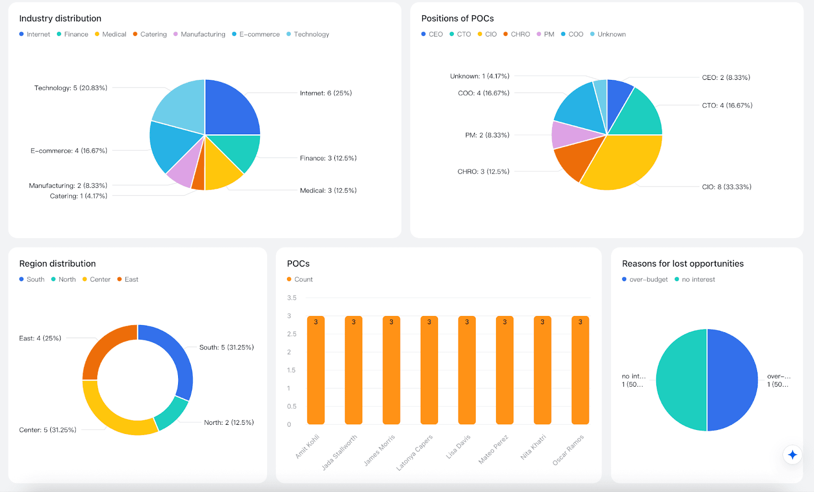Screen dimensions: 814x492
Task: Toggle Catering legend item
Action: click(150, 34)
